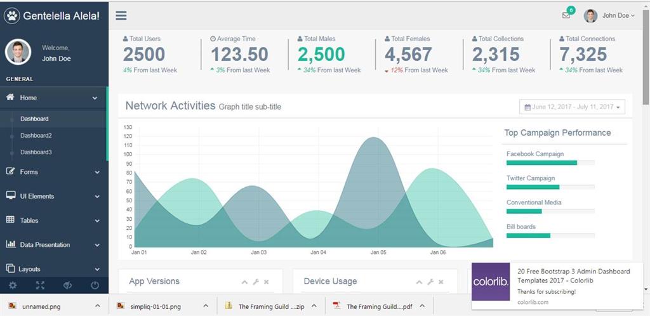Click the Total Males value 2,500
Viewport: 650px width, 316px height.
coord(321,55)
